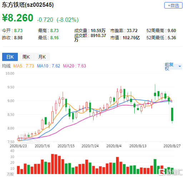
Task: Click the current price ¥8.260
Action: [x=17, y=18]
